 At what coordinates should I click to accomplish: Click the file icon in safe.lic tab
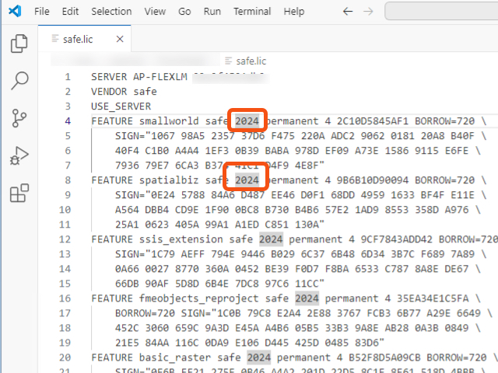click(x=55, y=39)
